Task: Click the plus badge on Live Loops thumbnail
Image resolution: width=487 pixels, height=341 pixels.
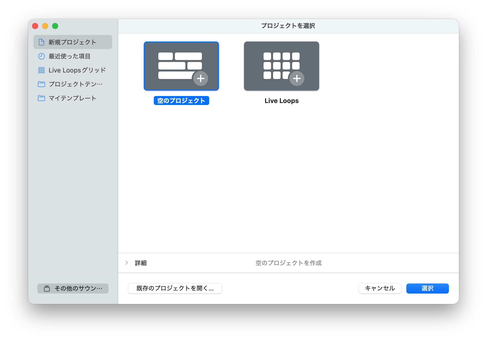Action: (297, 78)
